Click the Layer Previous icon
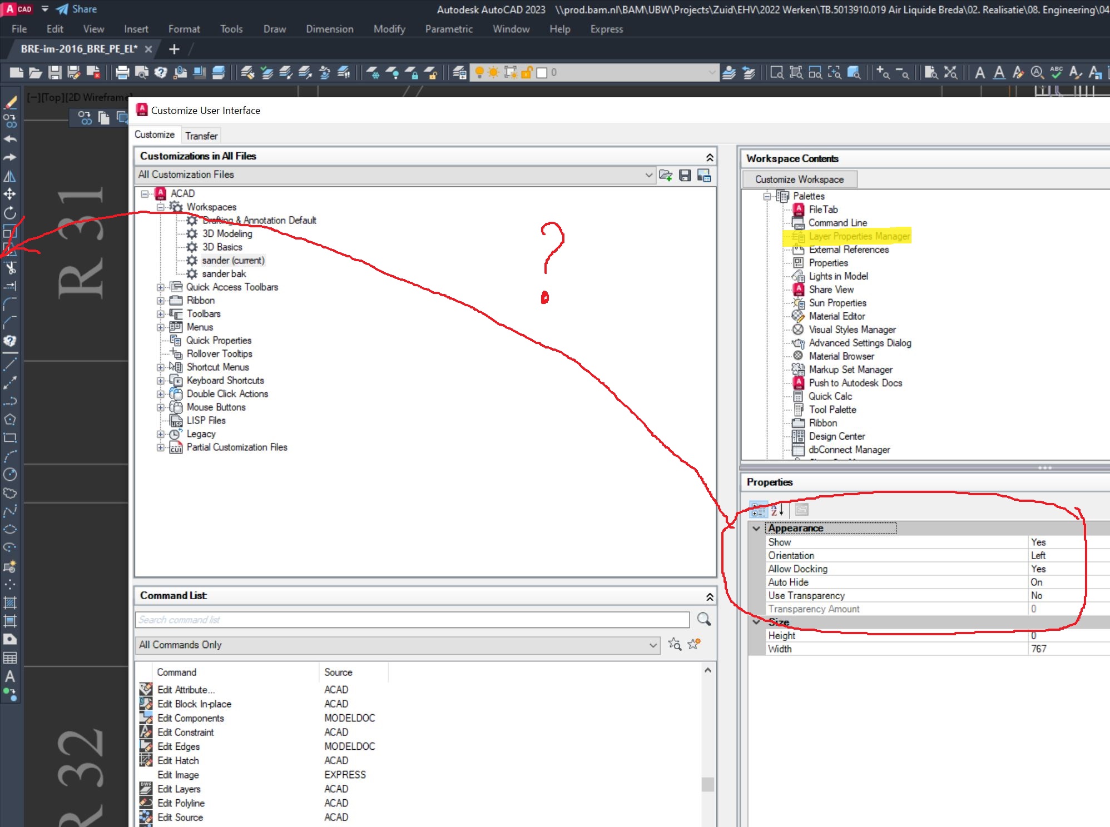This screenshot has width=1110, height=827. tap(749, 72)
